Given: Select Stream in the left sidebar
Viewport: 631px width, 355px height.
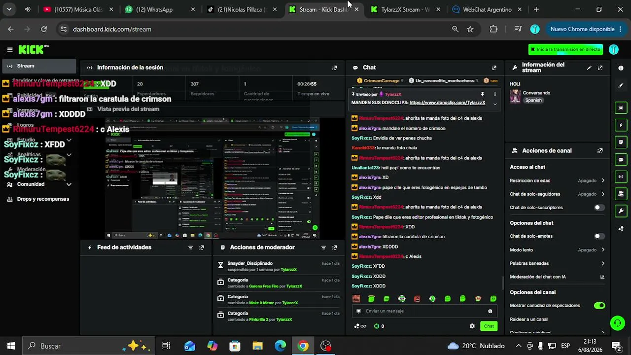Looking at the screenshot, I should coord(38,66).
